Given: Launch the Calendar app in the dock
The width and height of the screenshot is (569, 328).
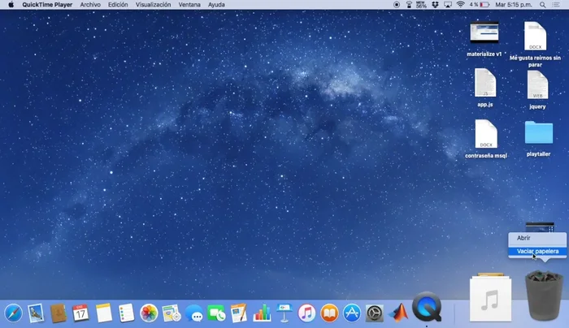Looking at the screenshot, I should click(80, 313).
